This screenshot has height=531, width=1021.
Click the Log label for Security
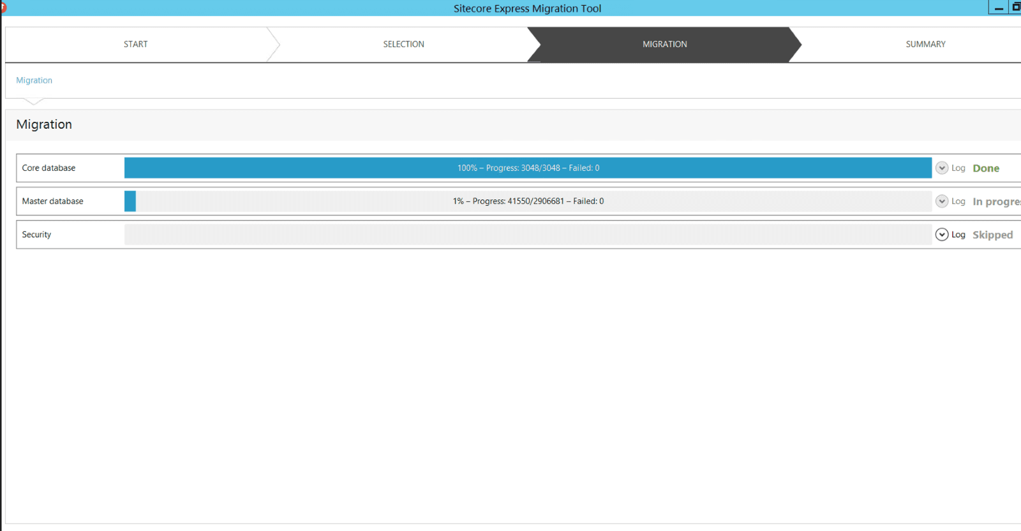point(958,235)
